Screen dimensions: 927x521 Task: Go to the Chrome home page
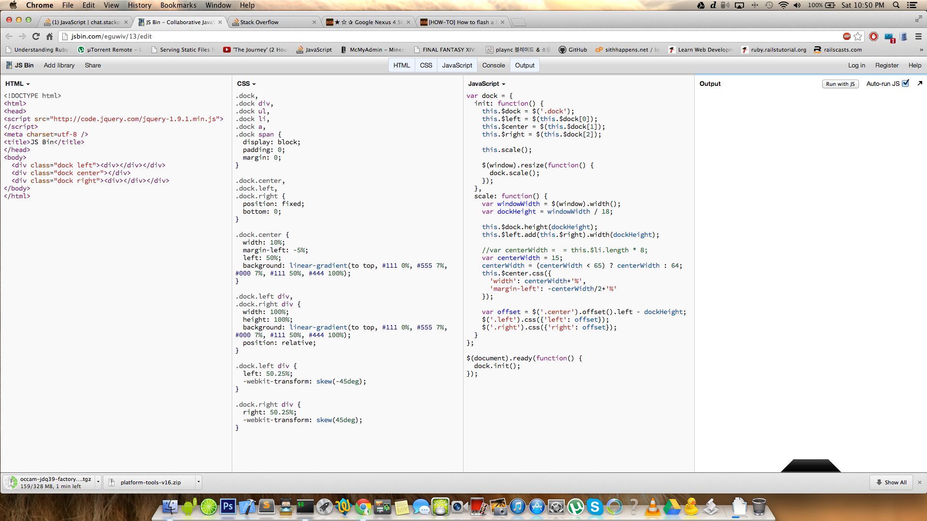[x=49, y=36]
